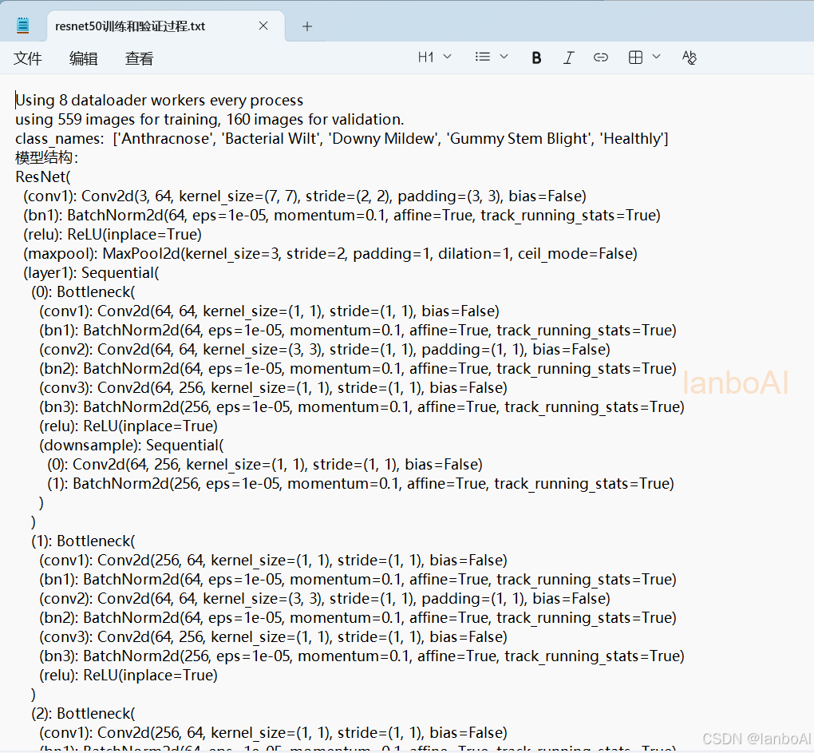This screenshot has height=753, width=814.
Task: Insert a hyperlink with link icon
Action: click(x=601, y=57)
